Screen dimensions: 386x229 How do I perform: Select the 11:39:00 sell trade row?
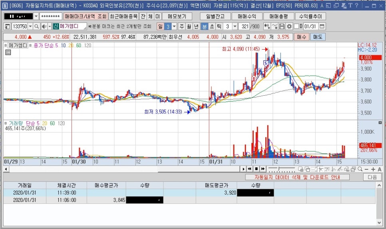(189, 193)
